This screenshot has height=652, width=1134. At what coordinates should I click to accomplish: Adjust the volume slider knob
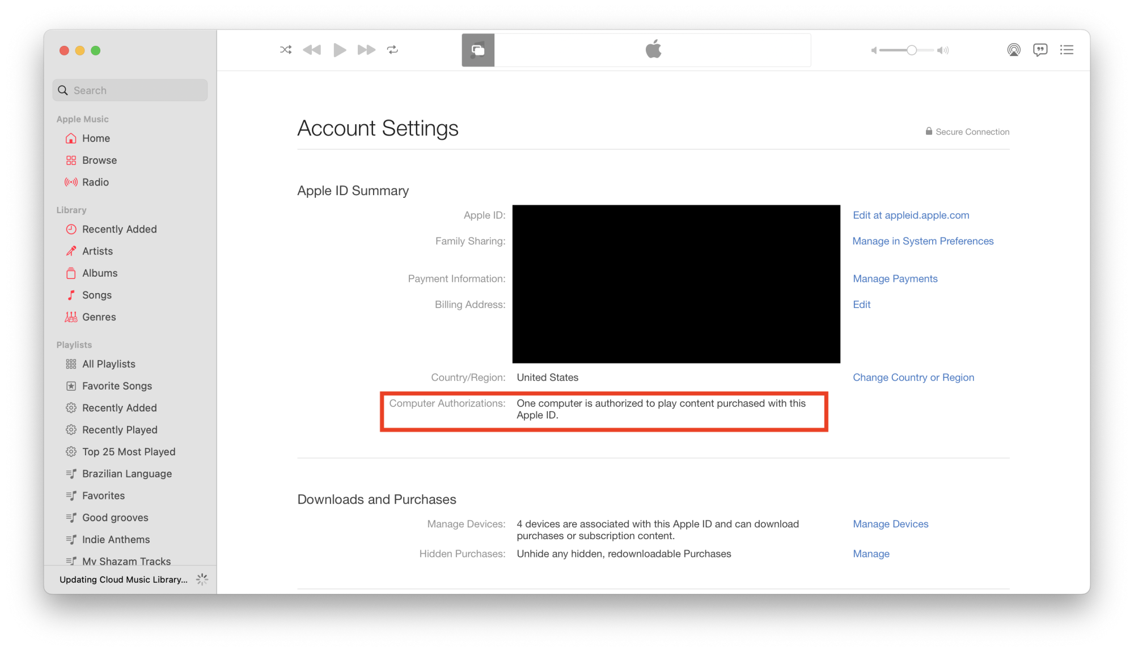click(912, 50)
